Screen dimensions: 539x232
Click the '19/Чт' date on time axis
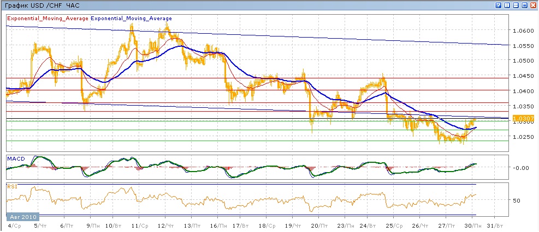[x=294, y=224]
